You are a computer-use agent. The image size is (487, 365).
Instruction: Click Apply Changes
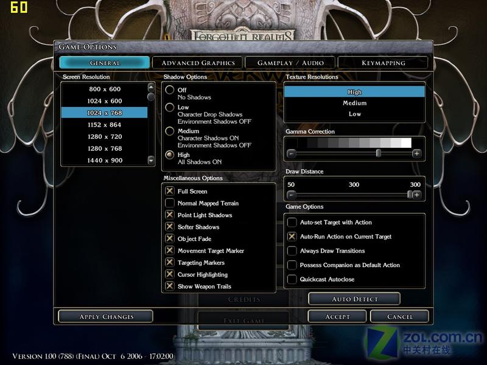105,316
